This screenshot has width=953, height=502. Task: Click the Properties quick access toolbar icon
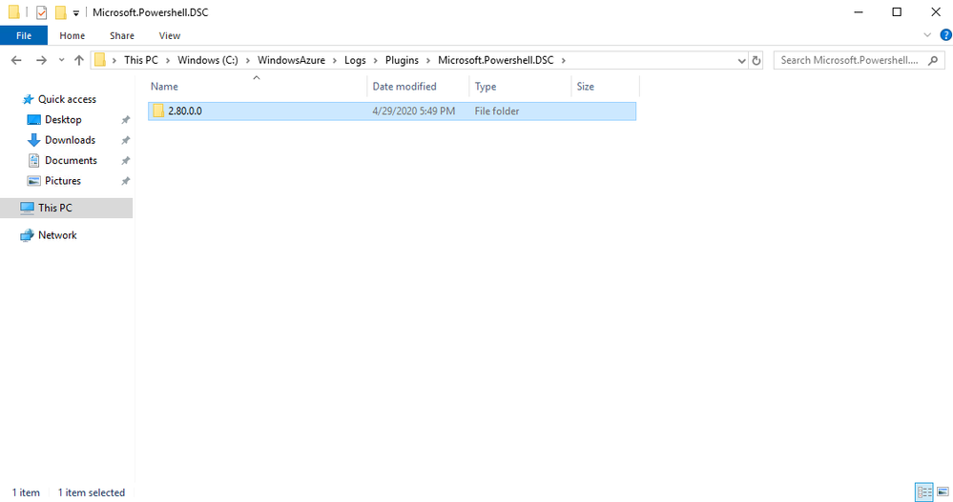(41, 12)
